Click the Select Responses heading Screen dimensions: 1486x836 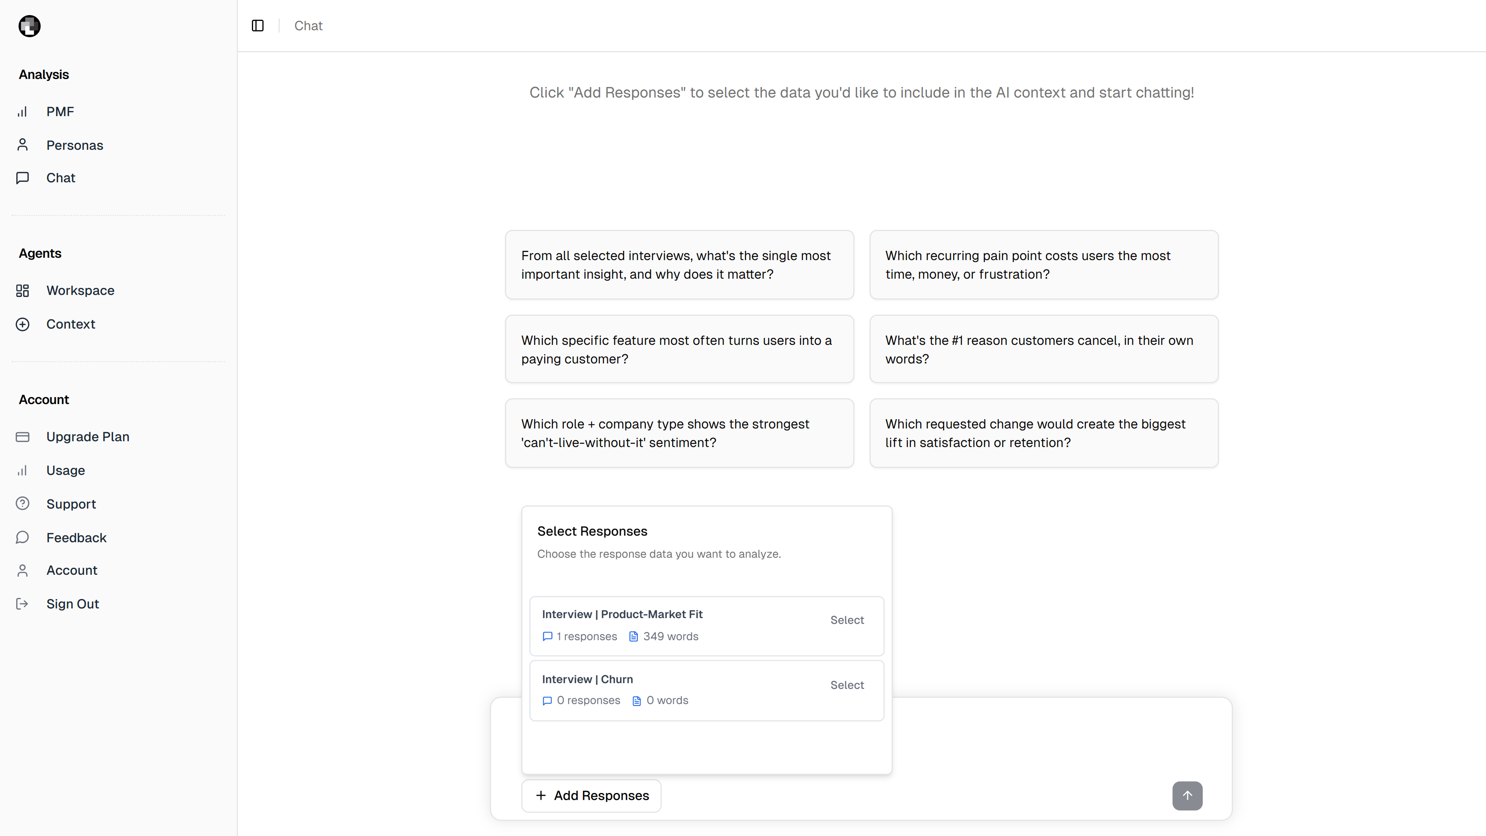[x=592, y=531]
